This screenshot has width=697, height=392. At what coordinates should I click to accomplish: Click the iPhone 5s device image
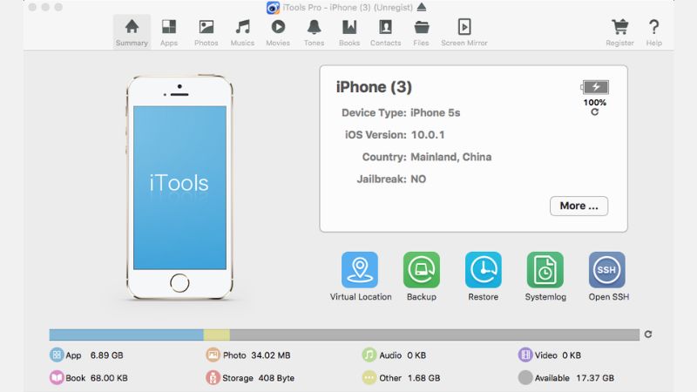click(179, 187)
